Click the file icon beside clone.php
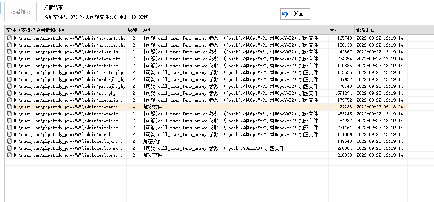The height and width of the screenshot is (202, 434). 9,59
